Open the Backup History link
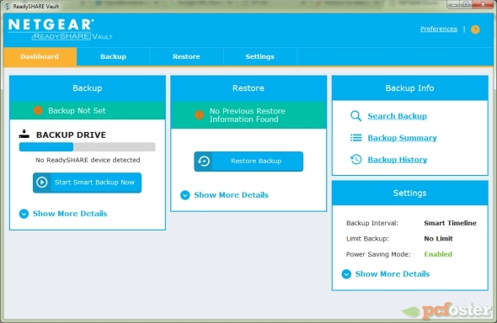This screenshot has height=323, width=497. click(398, 160)
